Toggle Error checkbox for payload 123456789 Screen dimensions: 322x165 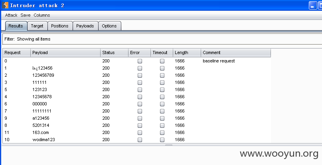click(140, 75)
